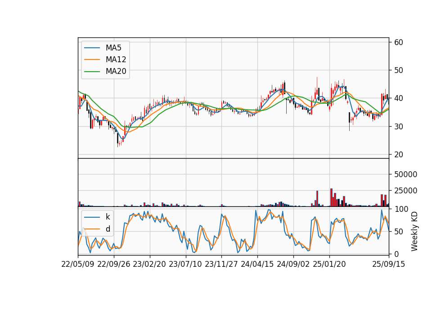432x311 pixels.
Task: Click the price axis value 40
Action: [399, 98]
